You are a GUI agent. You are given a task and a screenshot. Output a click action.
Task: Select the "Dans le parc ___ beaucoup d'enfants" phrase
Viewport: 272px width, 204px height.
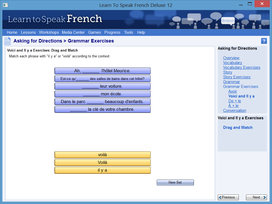pyautogui.click(x=103, y=102)
